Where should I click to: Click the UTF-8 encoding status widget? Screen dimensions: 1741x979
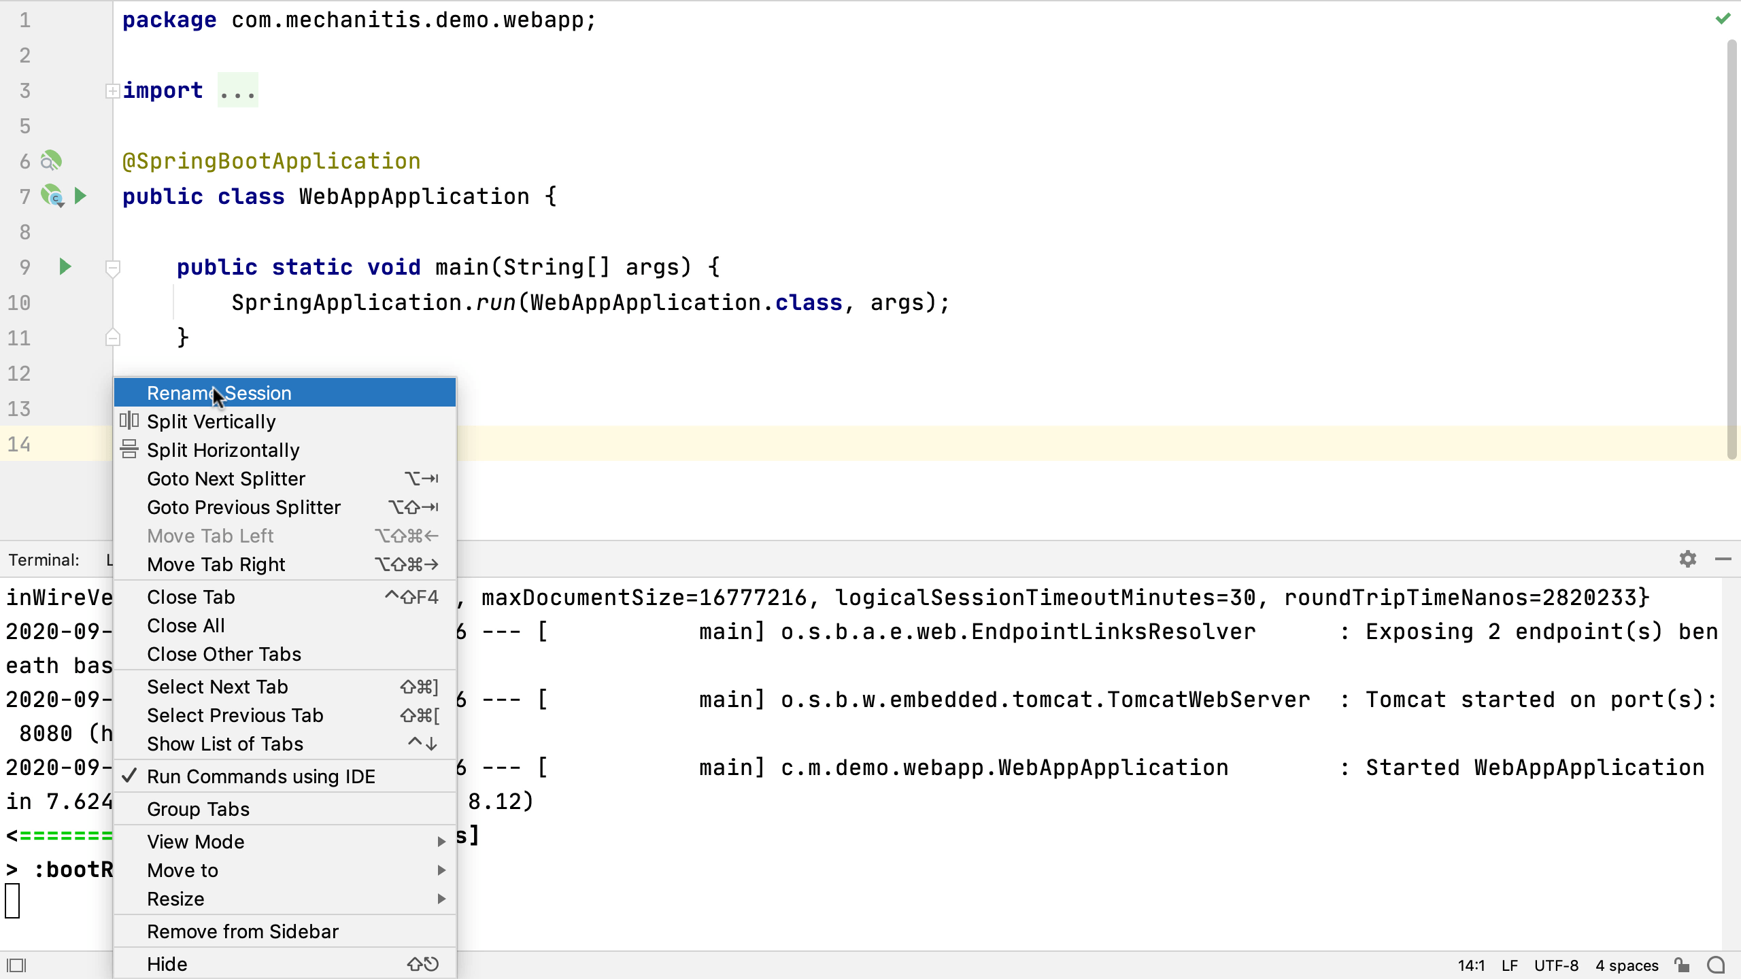(x=1555, y=965)
